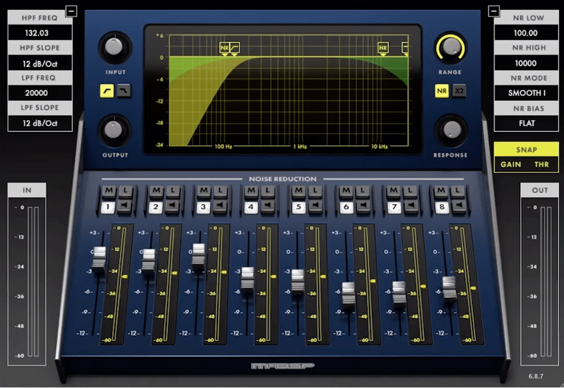Solo band 4 using its speaker icon
The image size is (564, 388).
[265, 207]
